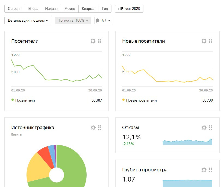The width and height of the screenshot is (224, 187).
Task: Expand the Детализация: по дням dropdown
Action: coord(28,21)
